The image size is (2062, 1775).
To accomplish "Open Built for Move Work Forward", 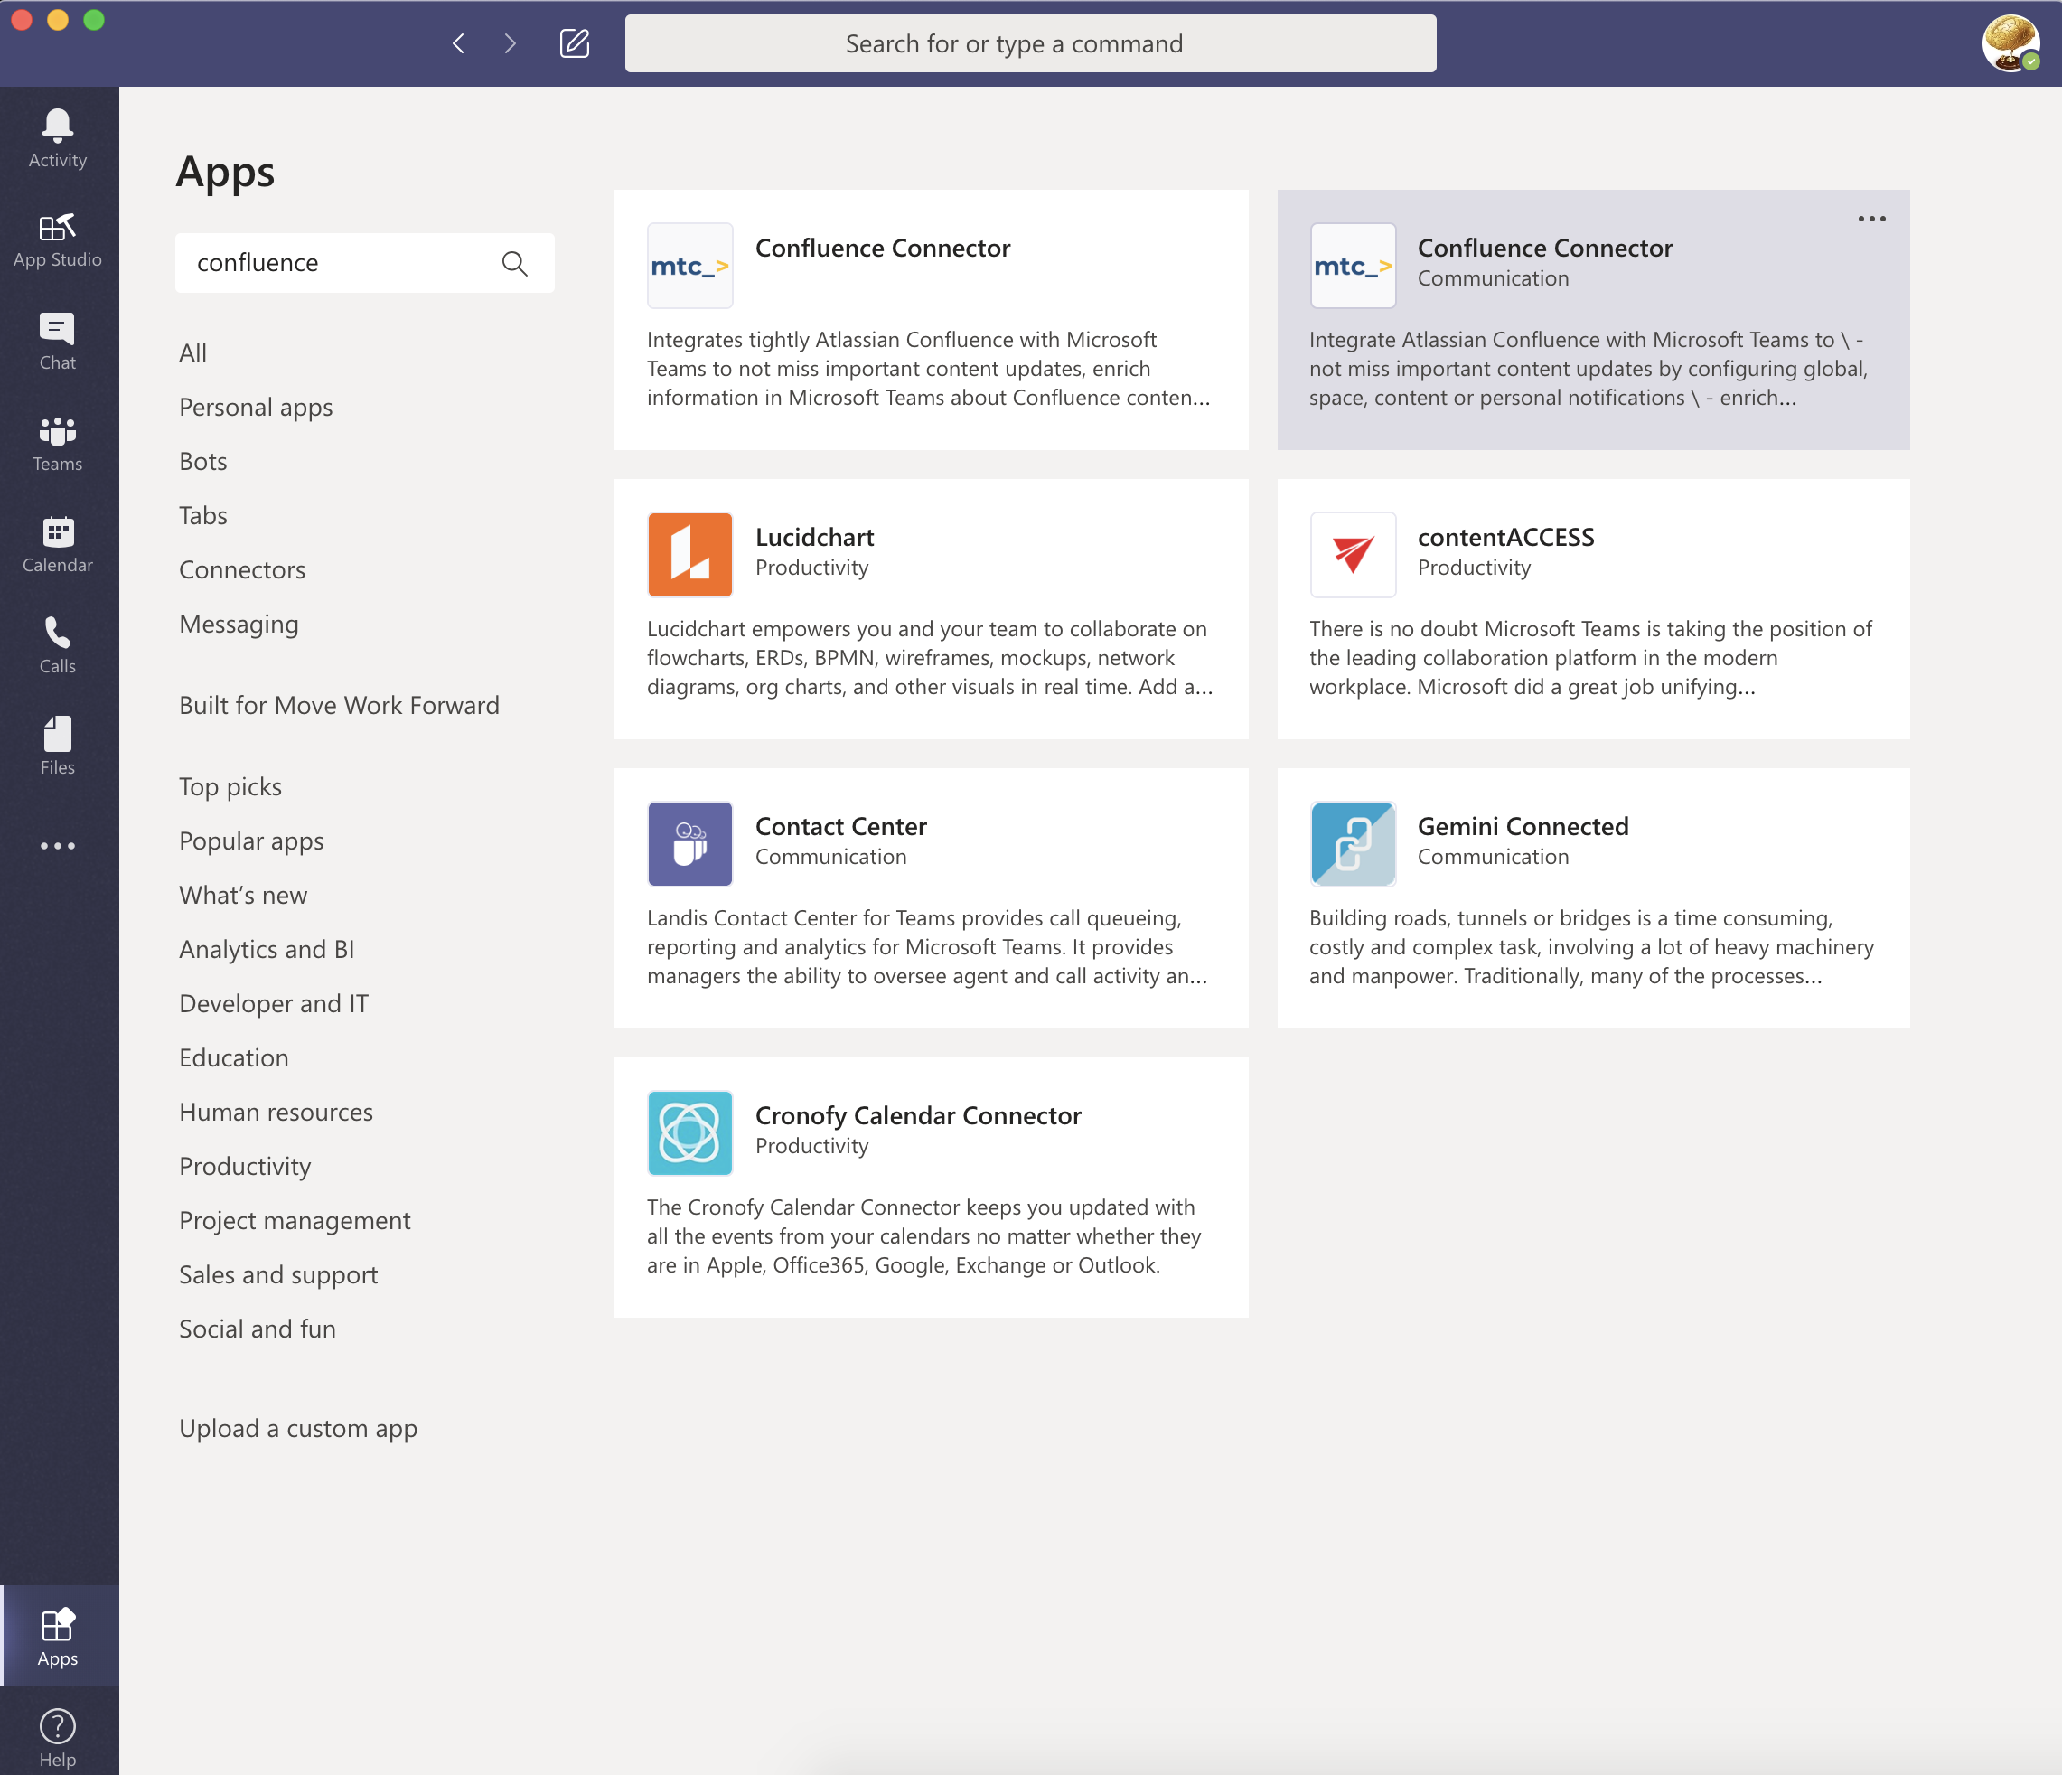I will (338, 705).
